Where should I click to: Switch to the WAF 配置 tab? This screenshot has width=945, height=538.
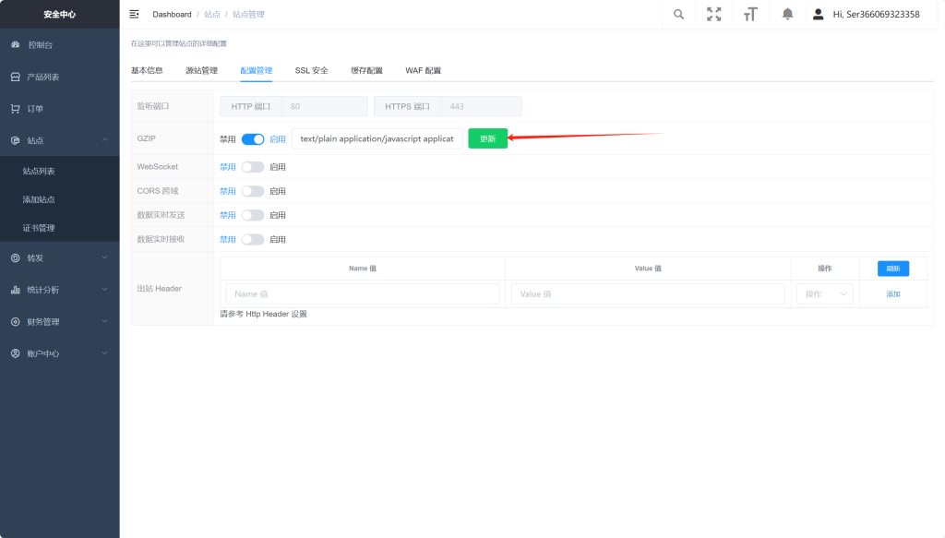coord(423,70)
